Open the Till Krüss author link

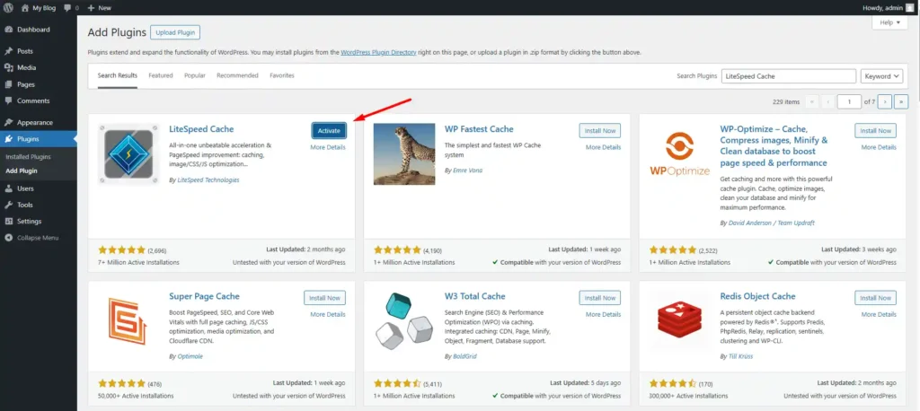(x=740, y=356)
